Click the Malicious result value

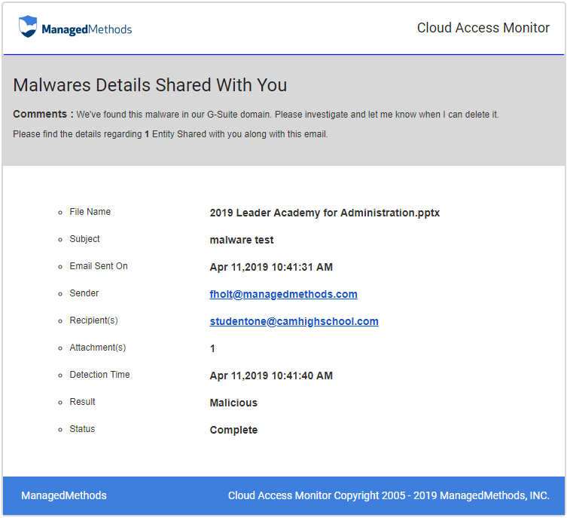click(x=233, y=403)
